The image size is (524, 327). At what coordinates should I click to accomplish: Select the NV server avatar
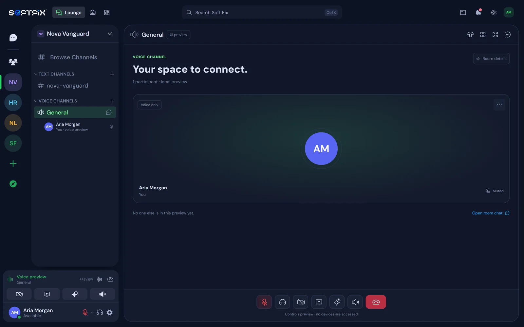(13, 82)
